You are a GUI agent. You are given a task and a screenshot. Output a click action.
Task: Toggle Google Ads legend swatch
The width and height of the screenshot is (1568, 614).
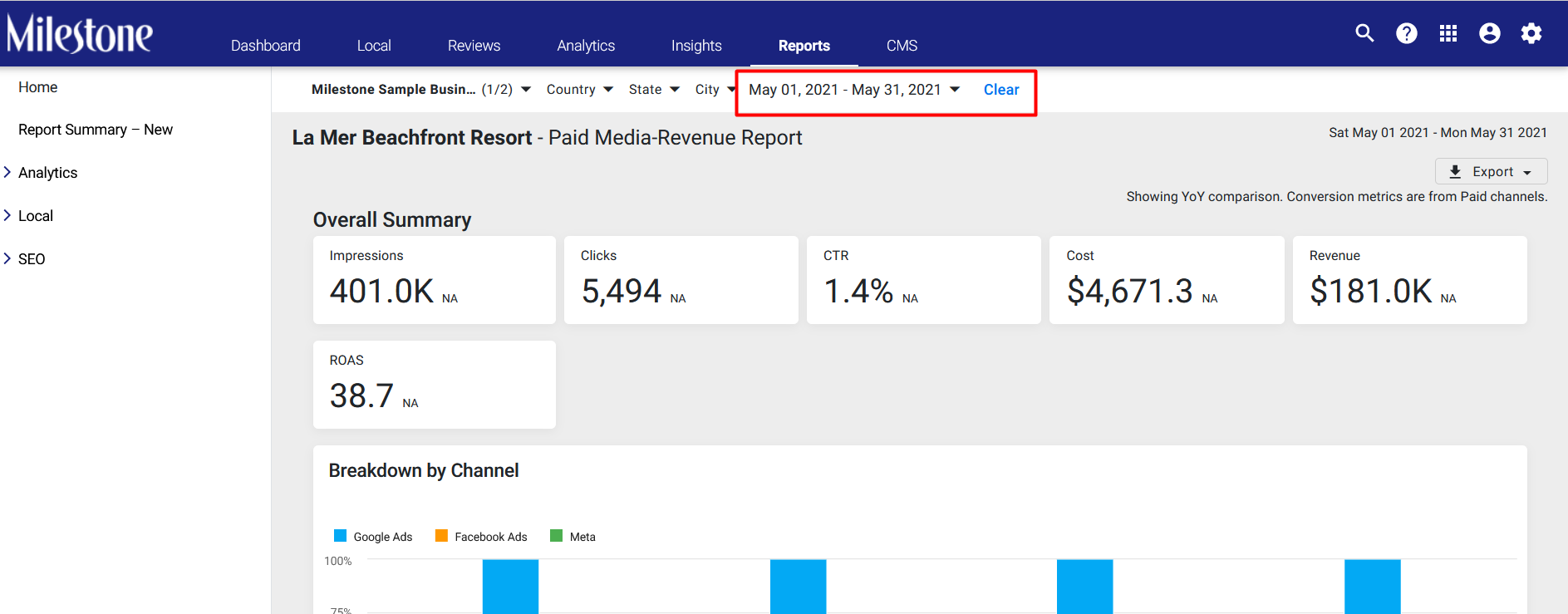tap(340, 536)
